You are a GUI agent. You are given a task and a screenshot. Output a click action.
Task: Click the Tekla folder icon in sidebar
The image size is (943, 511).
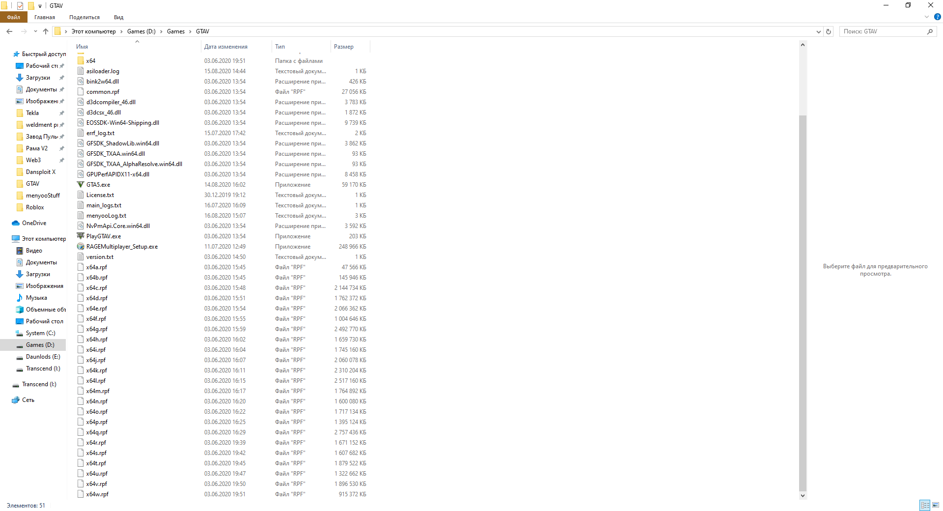(20, 113)
